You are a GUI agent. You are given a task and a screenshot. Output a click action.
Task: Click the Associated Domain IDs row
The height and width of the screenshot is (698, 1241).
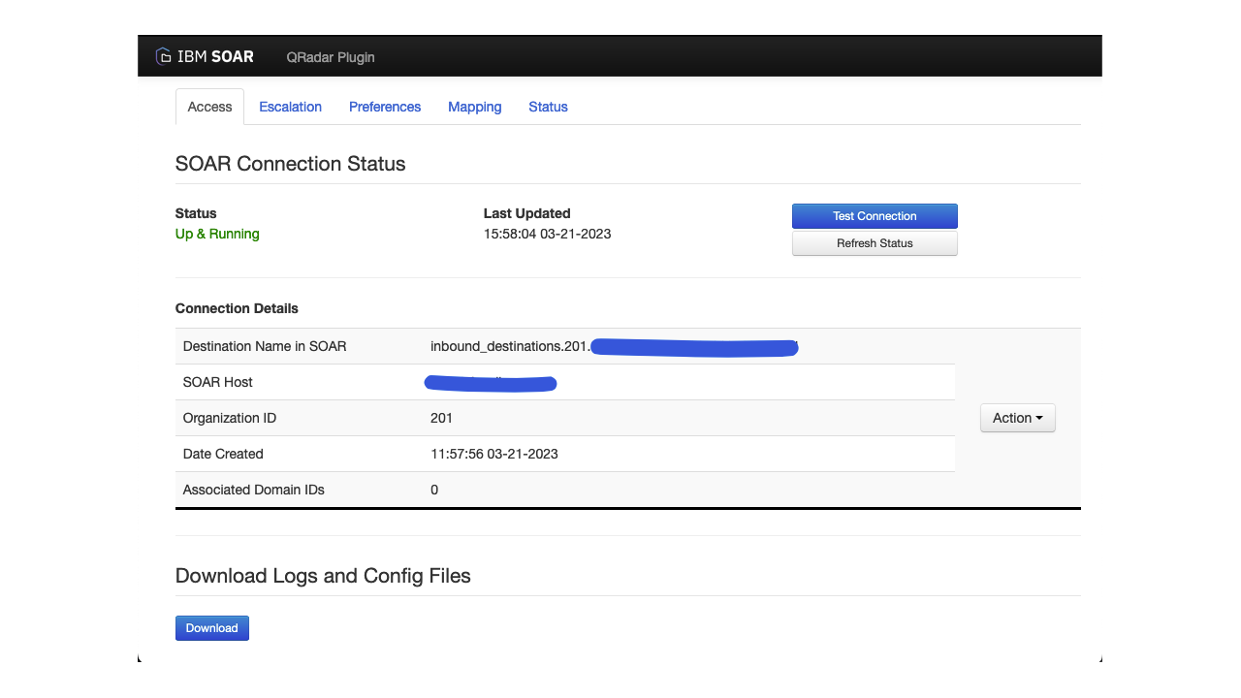click(x=565, y=490)
